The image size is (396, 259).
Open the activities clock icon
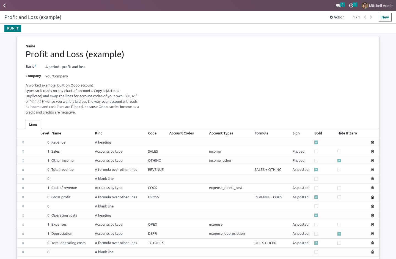(351, 6)
